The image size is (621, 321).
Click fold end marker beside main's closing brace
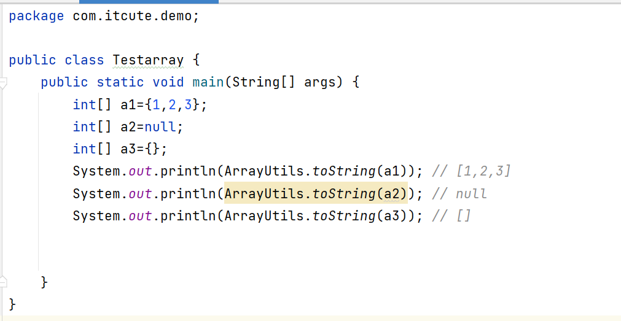(x=3, y=282)
